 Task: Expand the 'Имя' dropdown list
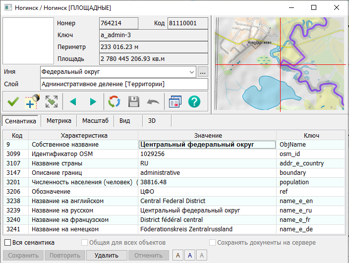click(x=191, y=72)
